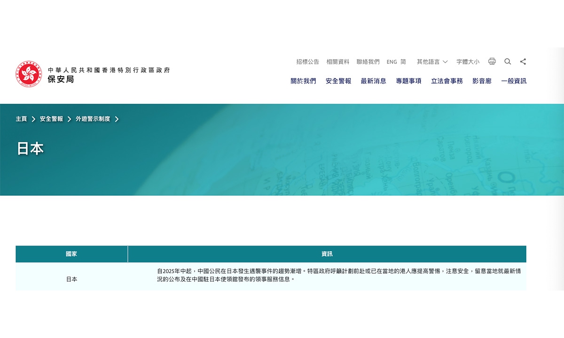The width and height of the screenshot is (564, 338).
Task: Open the 最新消息 menu item
Action: pyautogui.click(x=373, y=81)
